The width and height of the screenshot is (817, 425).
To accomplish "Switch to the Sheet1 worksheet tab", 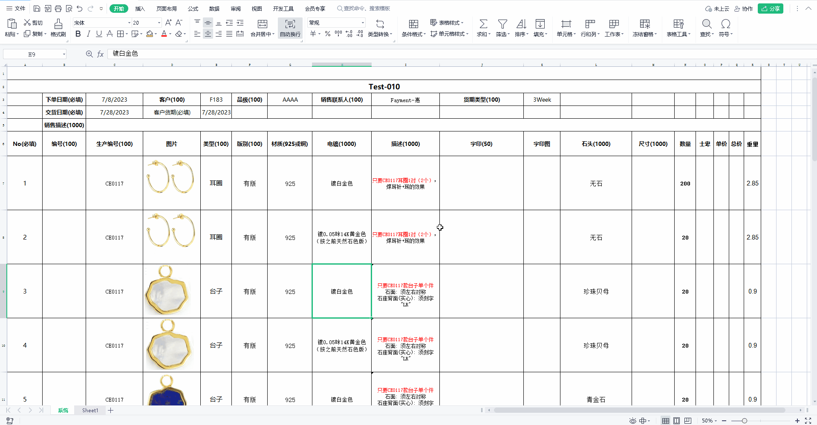I will coord(90,411).
